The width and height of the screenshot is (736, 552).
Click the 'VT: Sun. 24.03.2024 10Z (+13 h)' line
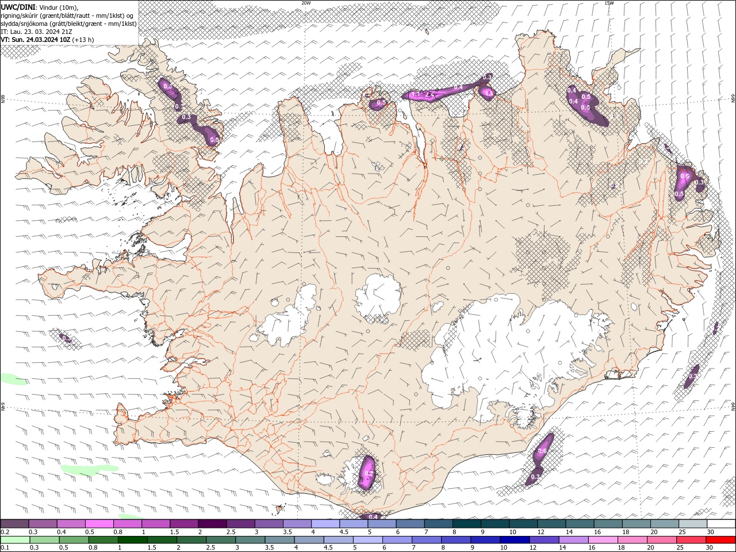[x=47, y=40]
